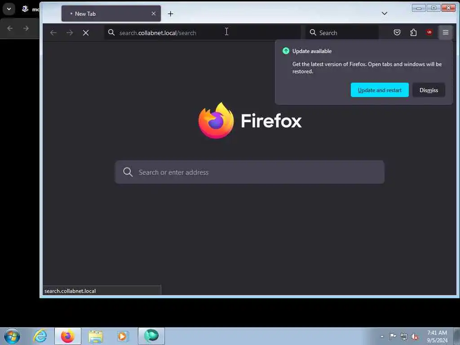The height and width of the screenshot is (345, 460).
Task: Click the background window's forward arrow
Action: coord(26,28)
